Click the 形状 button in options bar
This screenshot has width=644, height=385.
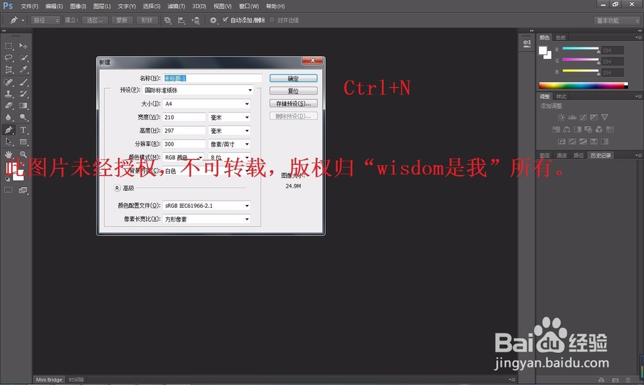(x=147, y=20)
